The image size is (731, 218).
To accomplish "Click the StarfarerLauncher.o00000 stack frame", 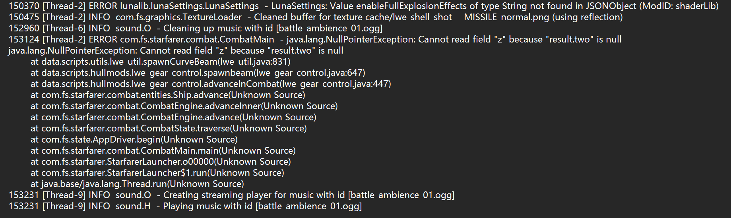I will click(161, 162).
